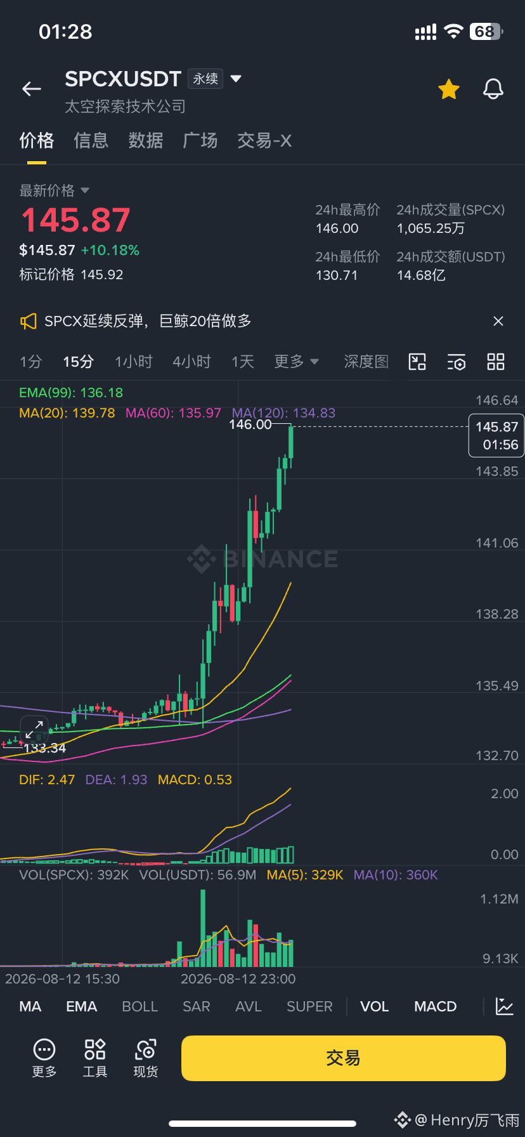Image resolution: width=525 pixels, height=1137 pixels.
Task: Toggle the MA indicator
Action: pos(30,1006)
